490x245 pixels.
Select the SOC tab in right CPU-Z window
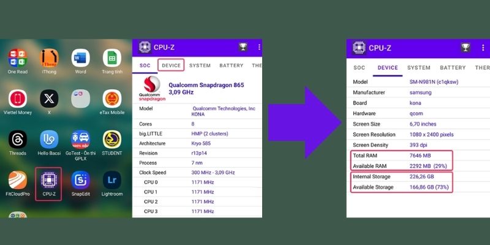point(359,68)
